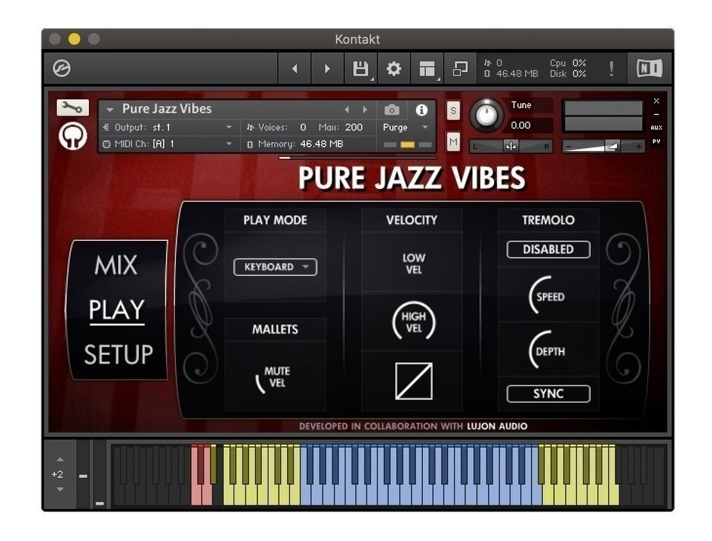Switch to the PLAY page
This screenshot has height=541, width=712.
pos(116,310)
